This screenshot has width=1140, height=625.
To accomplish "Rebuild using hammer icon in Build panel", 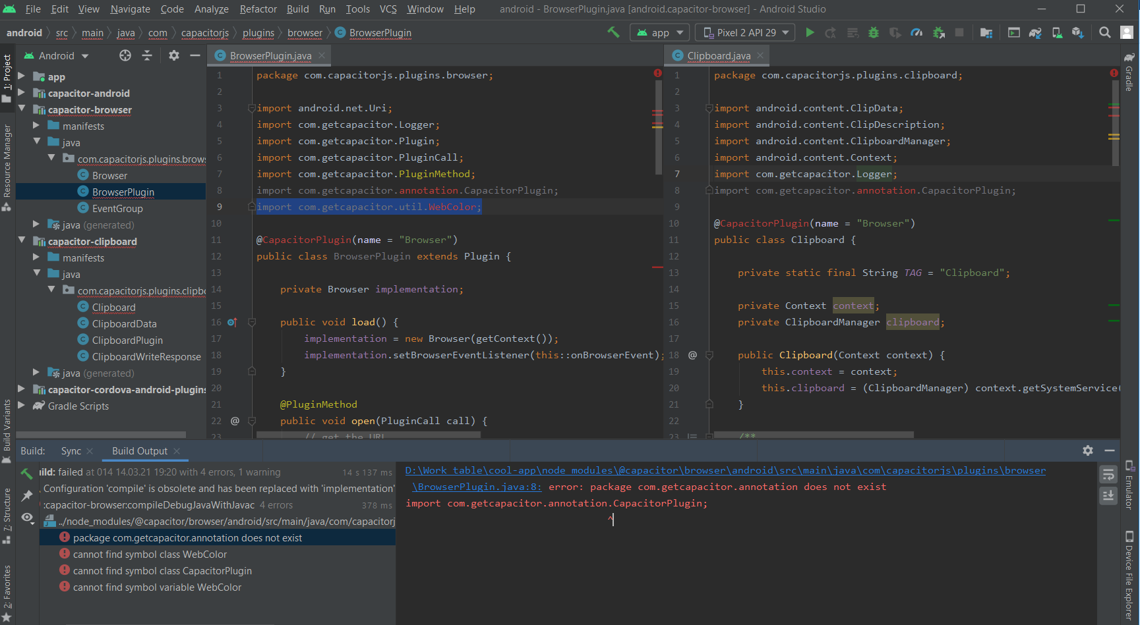I will [27, 473].
